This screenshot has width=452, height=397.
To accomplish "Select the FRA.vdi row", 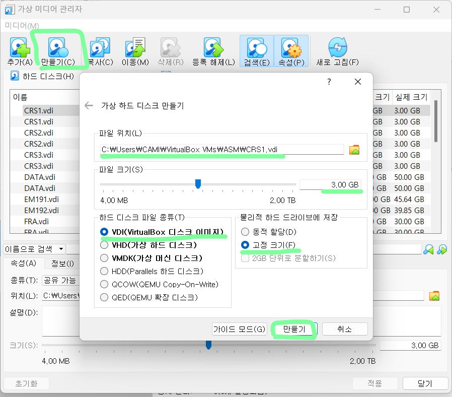I will (36, 222).
